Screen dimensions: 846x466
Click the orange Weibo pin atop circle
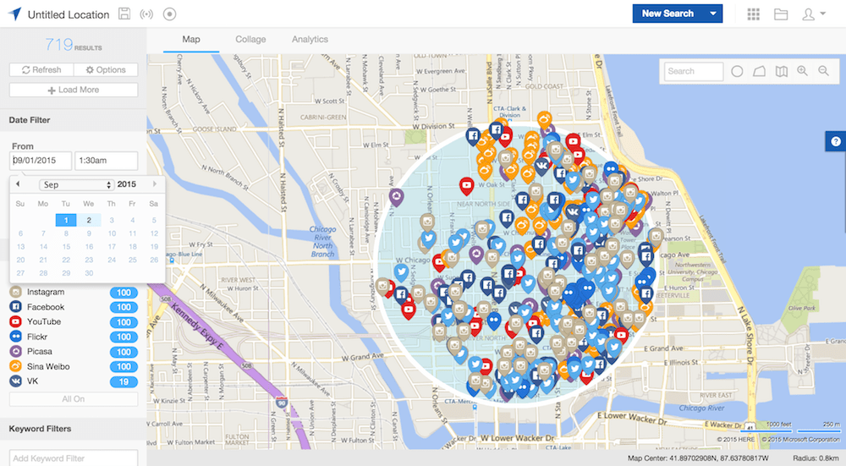544,119
